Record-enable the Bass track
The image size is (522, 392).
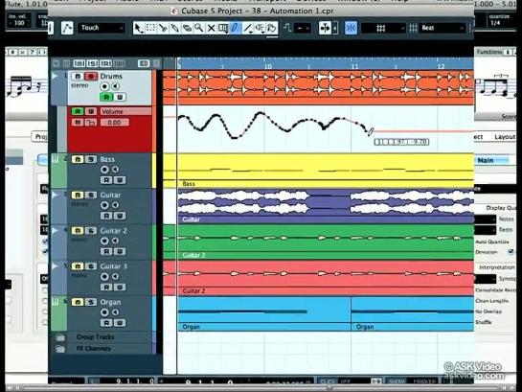(x=104, y=170)
